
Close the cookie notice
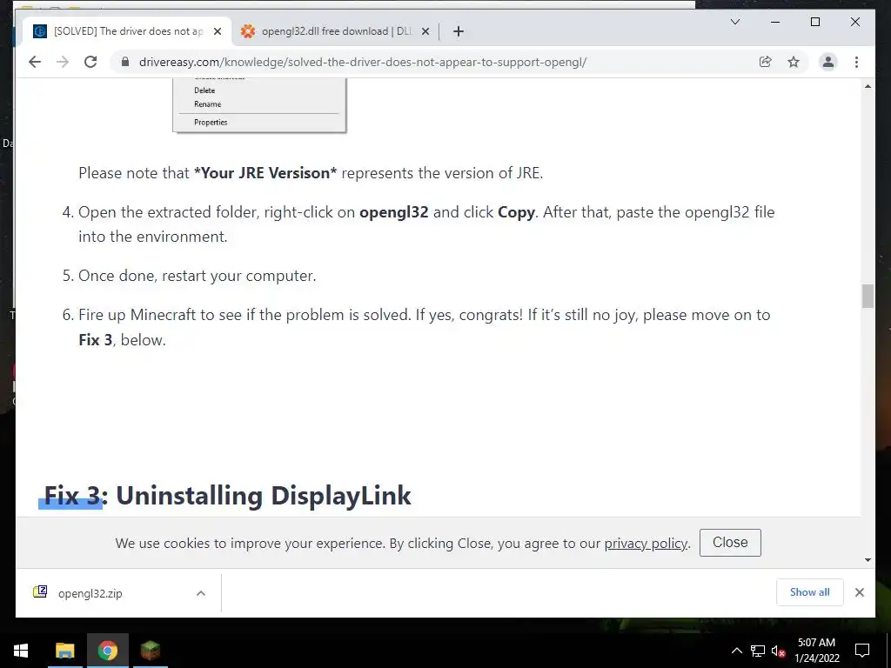730,543
